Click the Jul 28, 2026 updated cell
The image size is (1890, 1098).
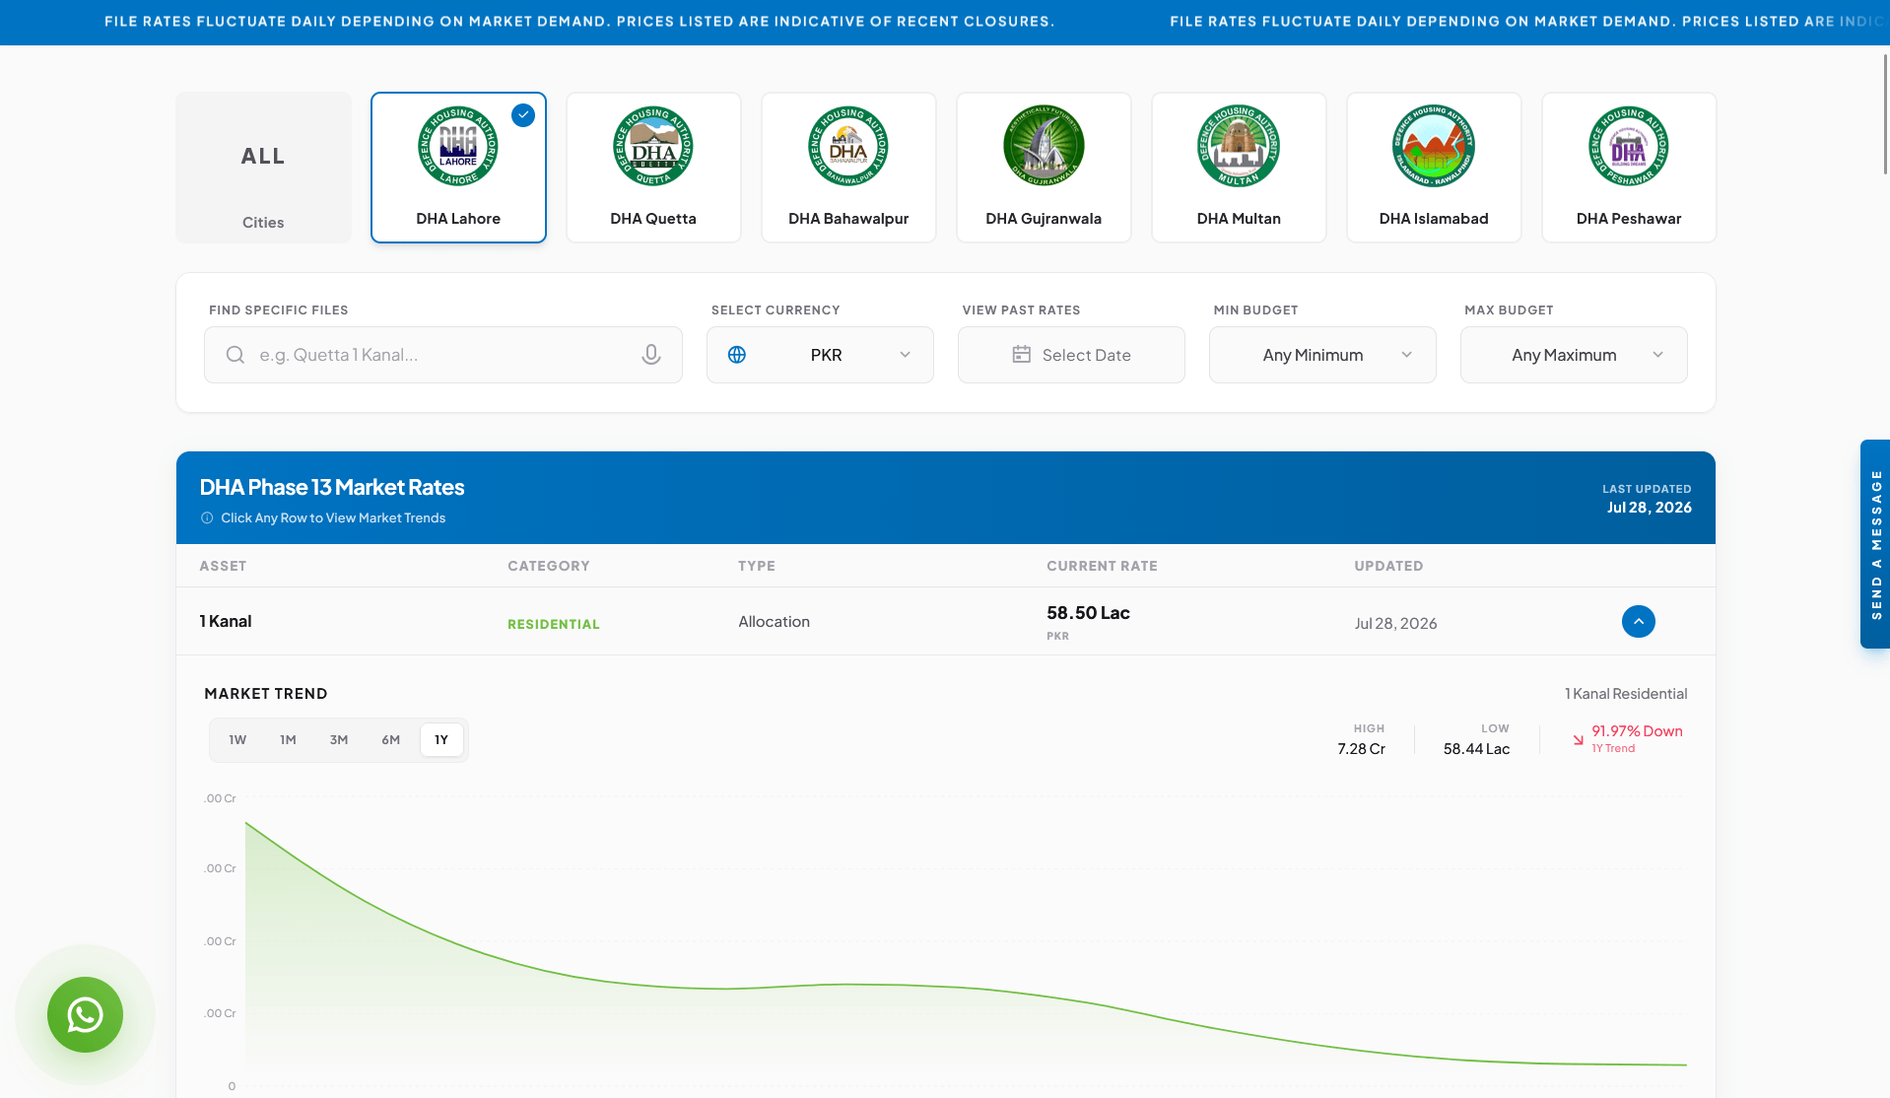[x=1395, y=623]
